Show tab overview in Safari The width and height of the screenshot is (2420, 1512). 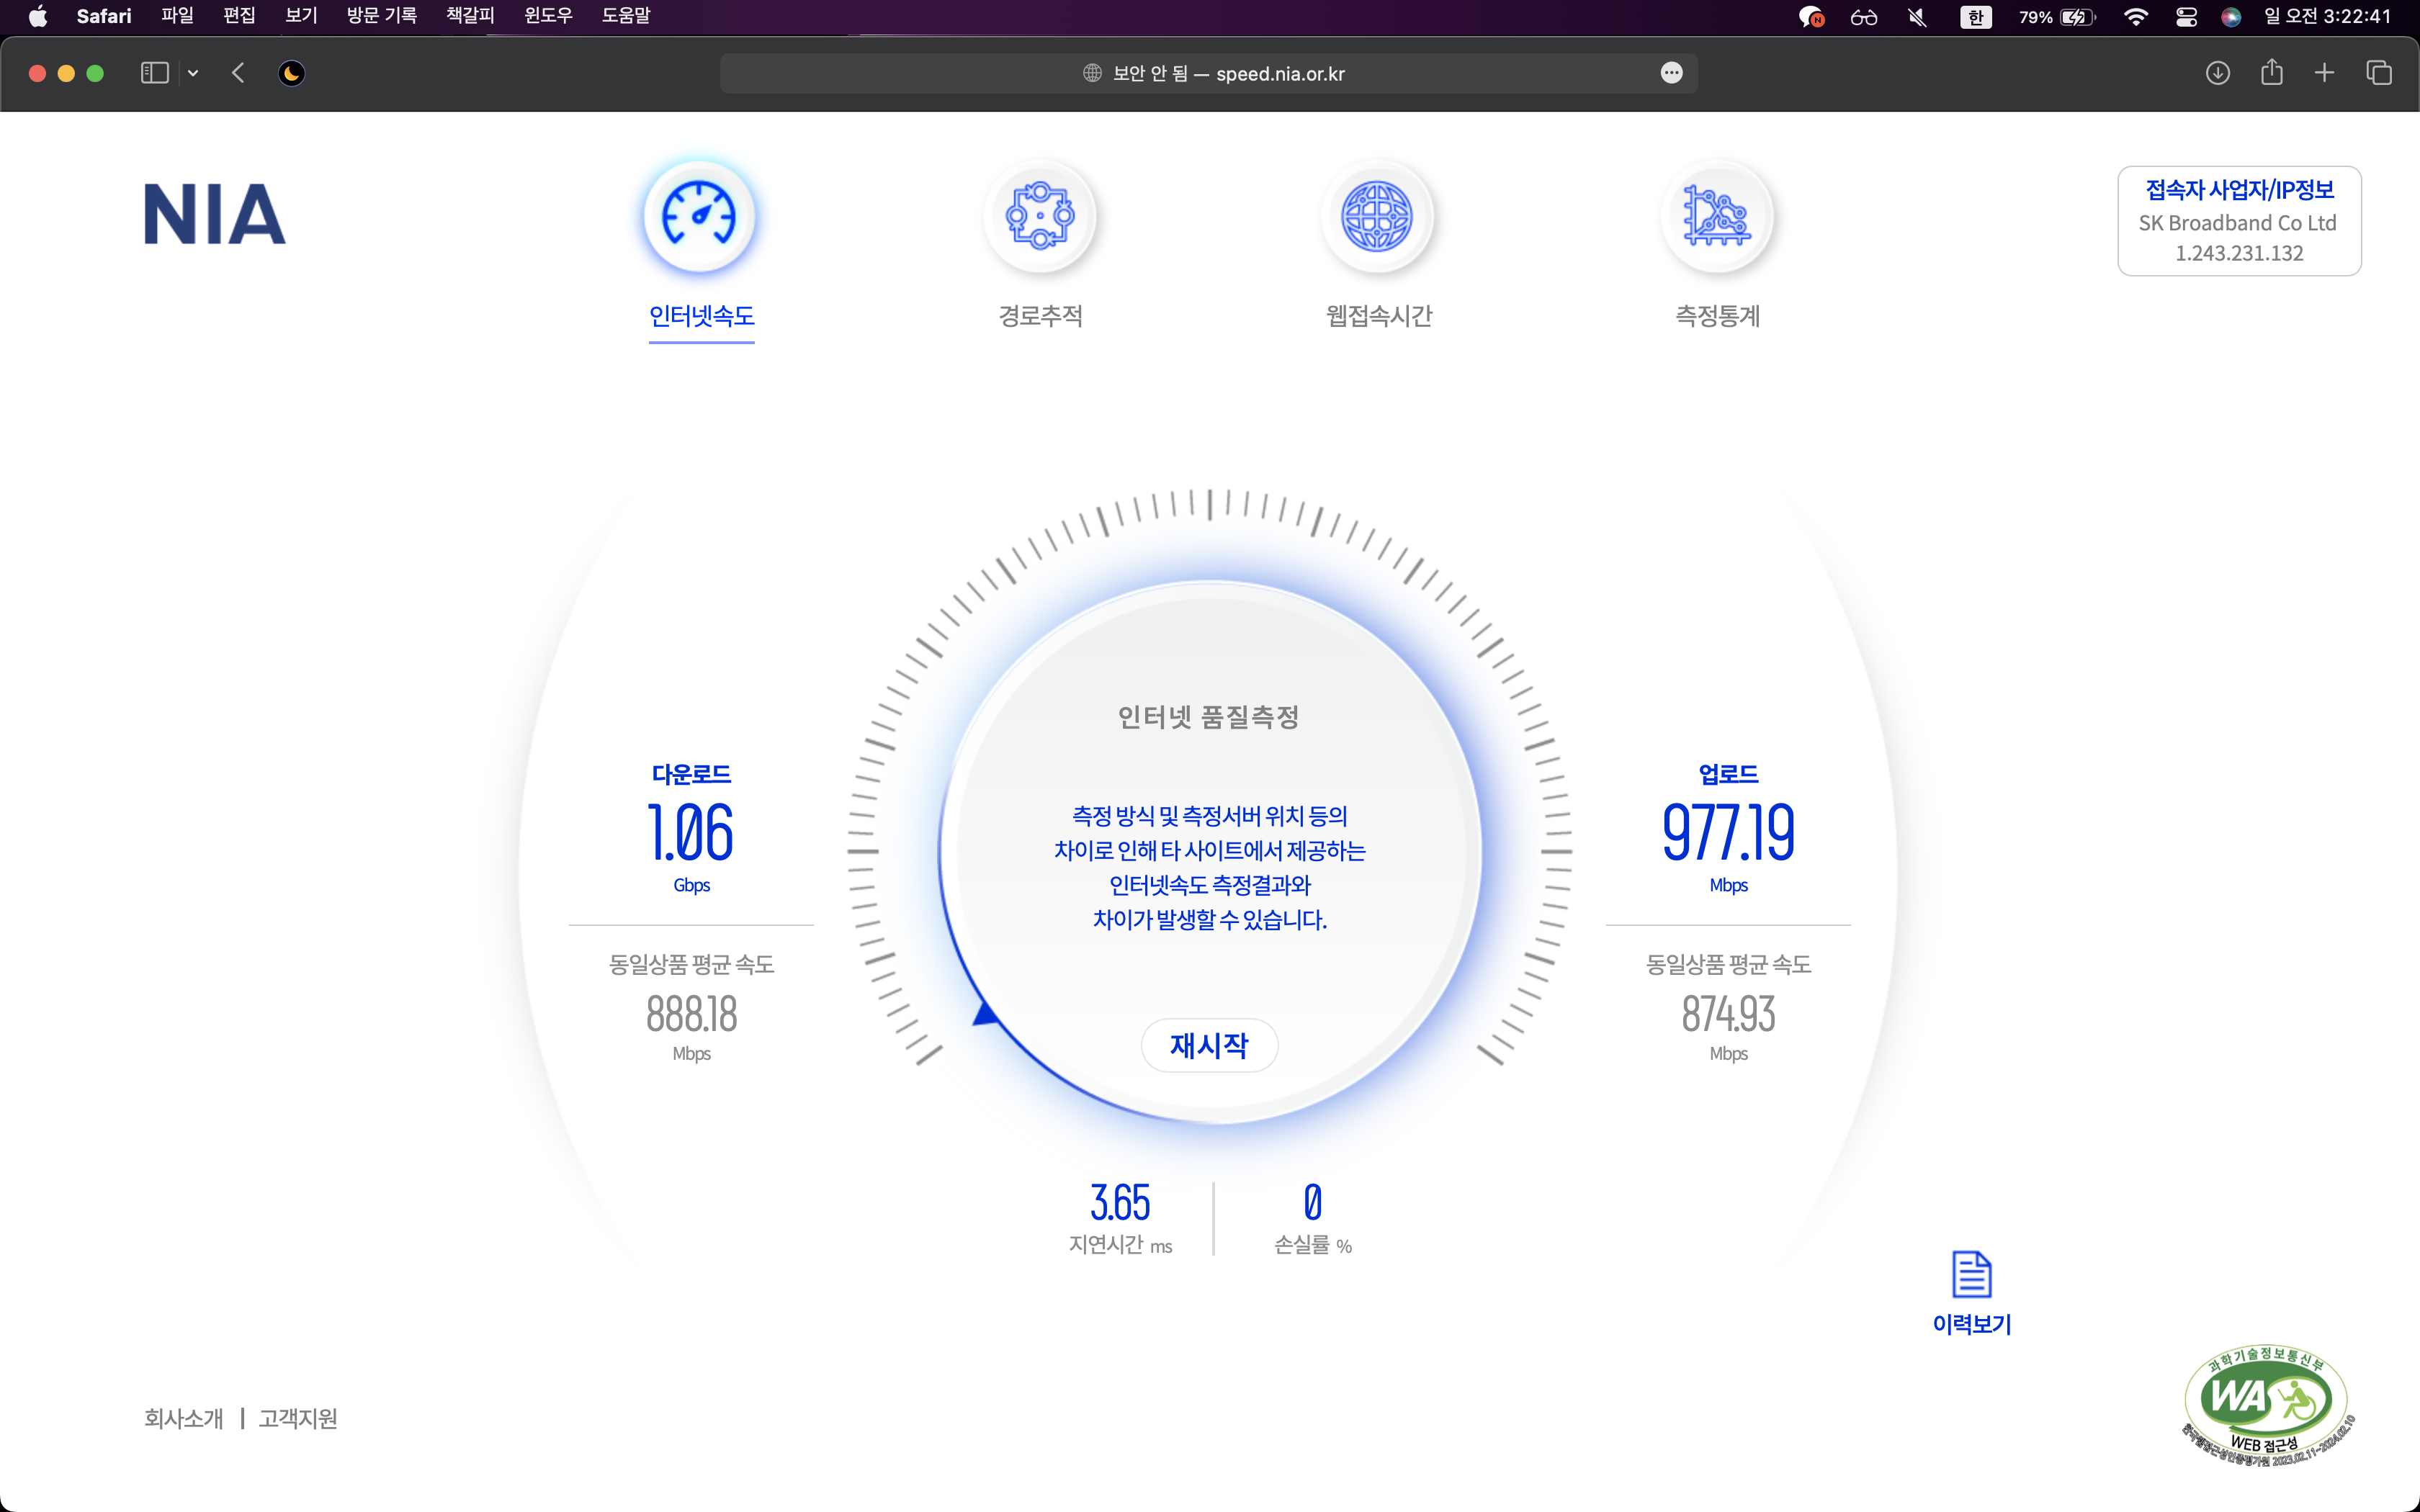(x=2379, y=73)
